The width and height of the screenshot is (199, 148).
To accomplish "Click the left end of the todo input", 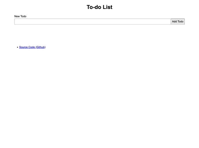I will click(16, 22).
